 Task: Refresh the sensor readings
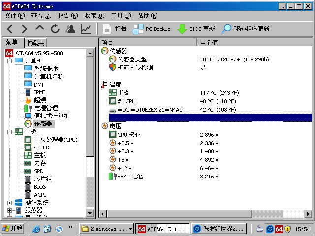(x=55, y=29)
